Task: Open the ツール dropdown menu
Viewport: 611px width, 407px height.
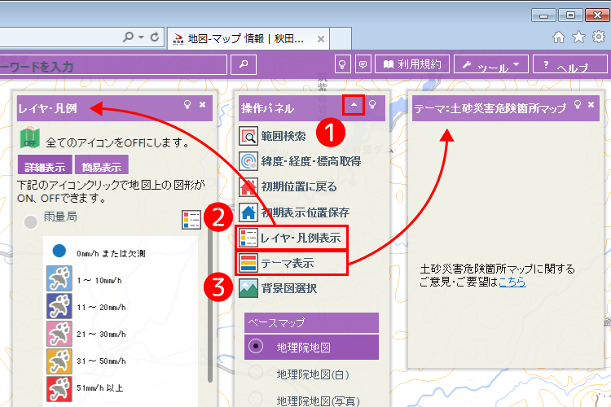Action: 491,63
